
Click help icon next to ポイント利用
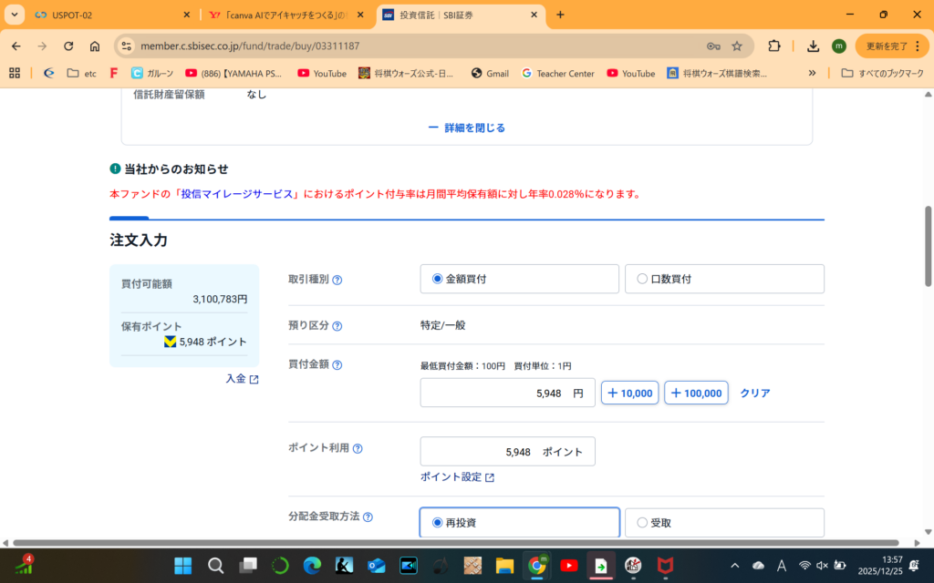(x=358, y=448)
